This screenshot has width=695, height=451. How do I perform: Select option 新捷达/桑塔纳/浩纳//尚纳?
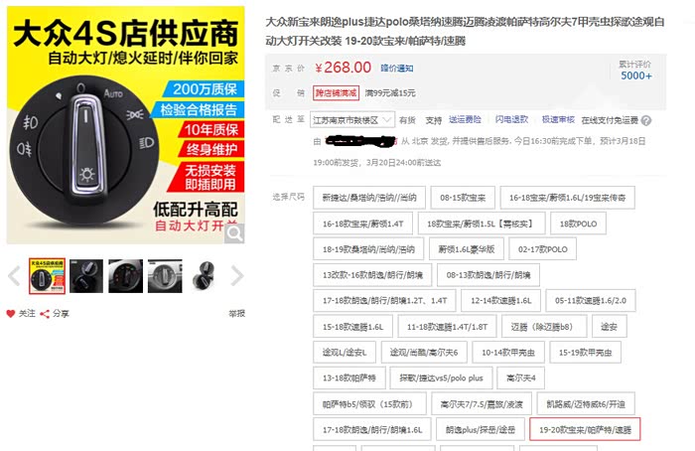(369, 198)
